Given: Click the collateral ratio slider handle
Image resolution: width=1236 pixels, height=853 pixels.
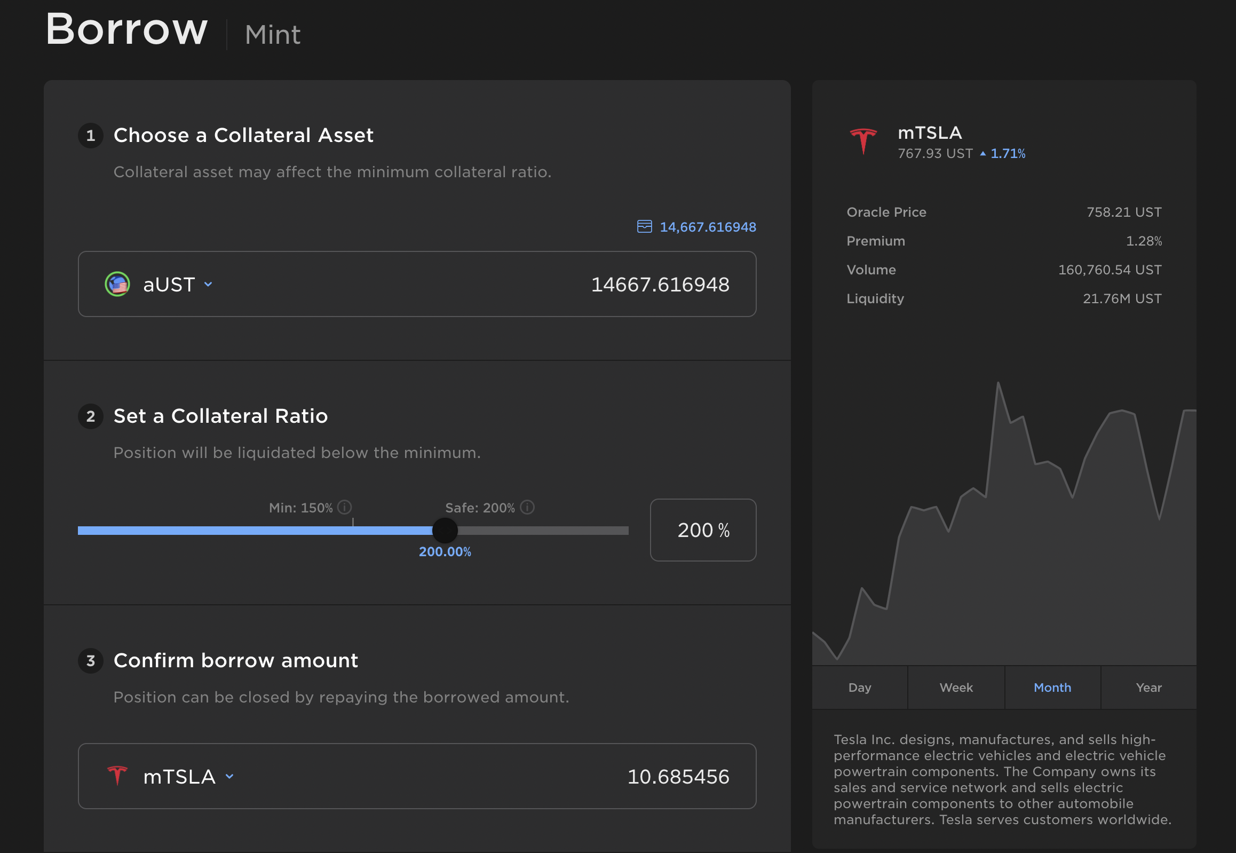Looking at the screenshot, I should point(445,530).
